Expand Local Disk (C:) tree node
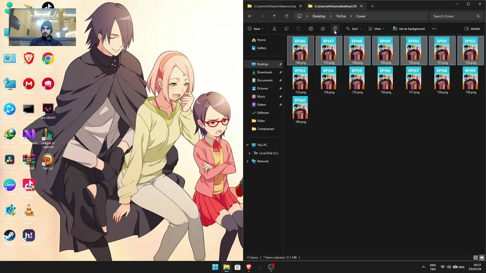Image resolution: width=486 pixels, height=273 pixels. coord(249,153)
